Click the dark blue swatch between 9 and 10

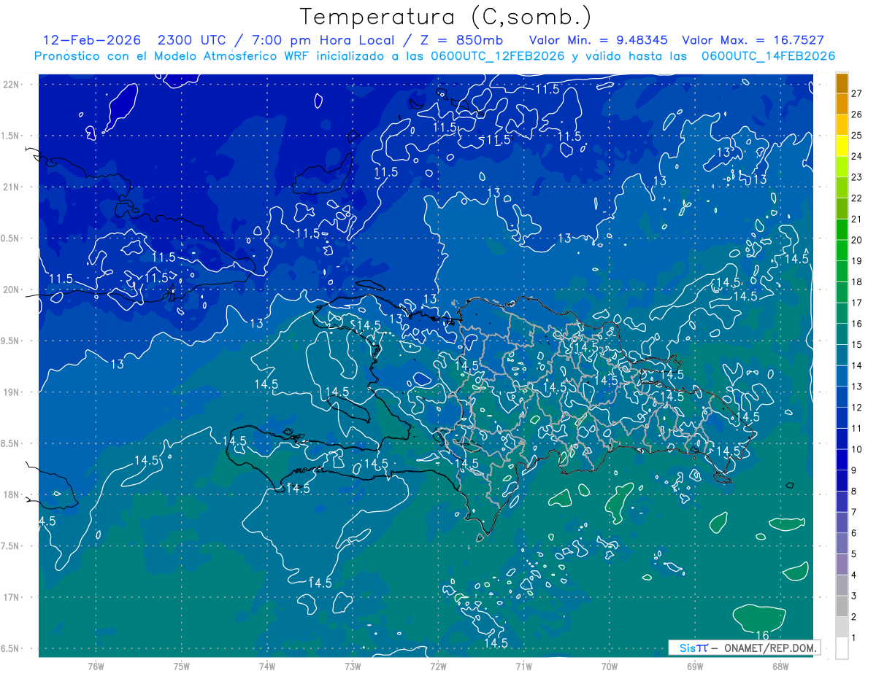click(842, 460)
